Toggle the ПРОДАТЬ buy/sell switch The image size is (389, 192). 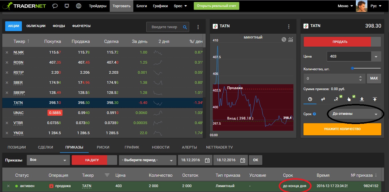pos(342,42)
